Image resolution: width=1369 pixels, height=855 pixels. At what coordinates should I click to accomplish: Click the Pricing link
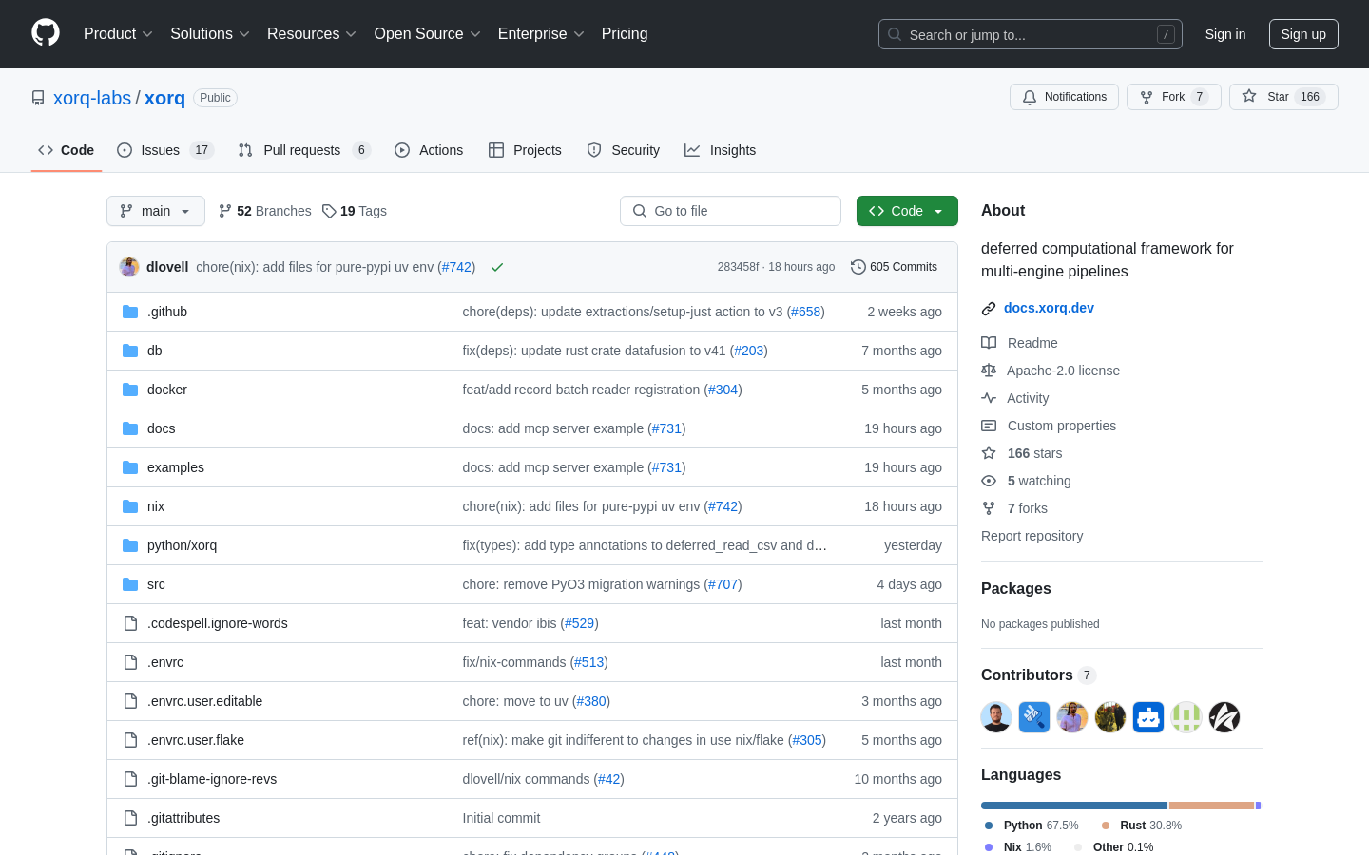coord(625,34)
